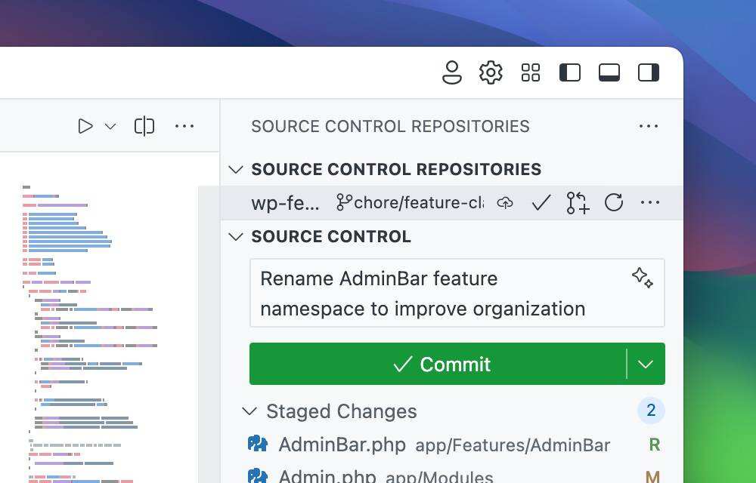This screenshot has width=756, height=483.
Task: Run the current file with play icon
Action: pos(85,126)
